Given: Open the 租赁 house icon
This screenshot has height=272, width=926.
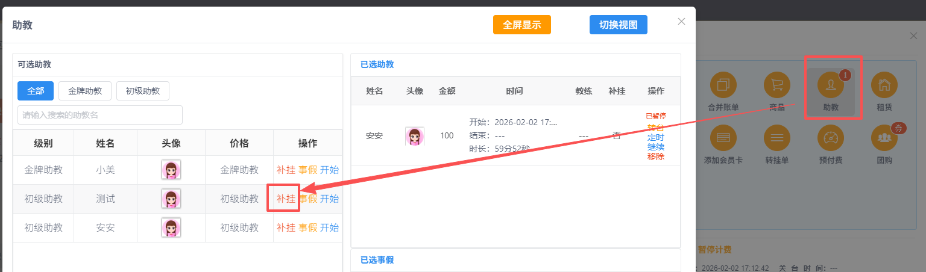Looking at the screenshot, I should pos(884,85).
